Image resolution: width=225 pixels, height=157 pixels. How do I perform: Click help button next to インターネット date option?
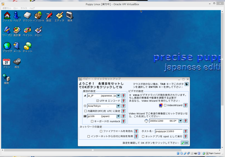pyautogui.click(x=136, y=136)
